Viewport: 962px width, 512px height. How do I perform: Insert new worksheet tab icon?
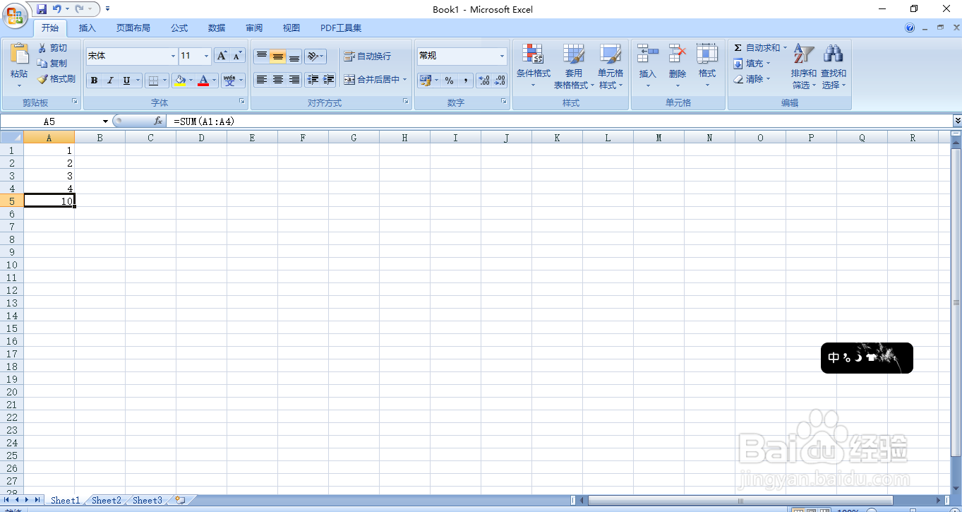click(180, 500)
